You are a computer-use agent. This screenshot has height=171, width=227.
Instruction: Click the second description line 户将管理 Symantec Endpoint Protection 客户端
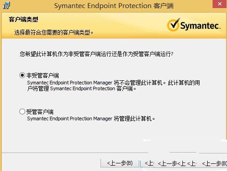coord(82,89)
